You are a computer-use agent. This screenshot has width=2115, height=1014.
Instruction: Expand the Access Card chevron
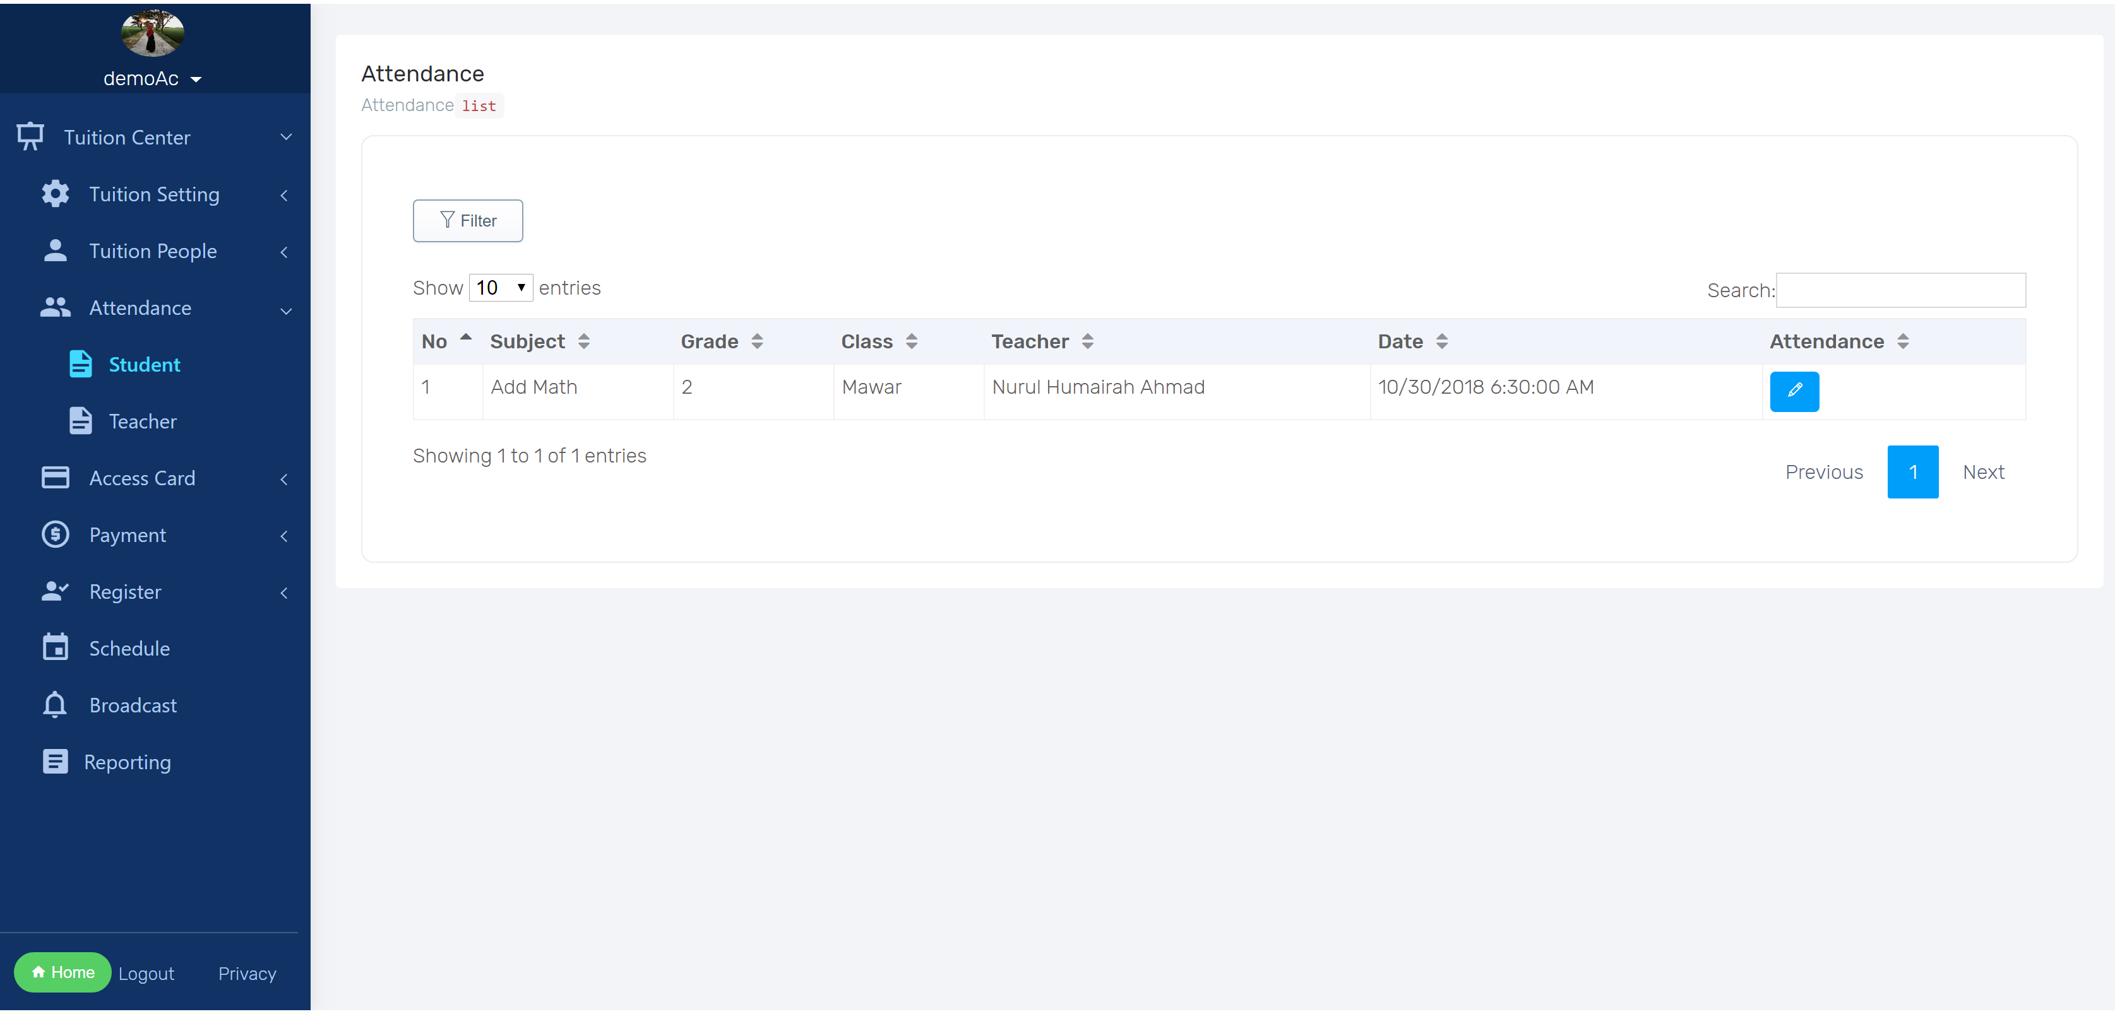[284, 479]
